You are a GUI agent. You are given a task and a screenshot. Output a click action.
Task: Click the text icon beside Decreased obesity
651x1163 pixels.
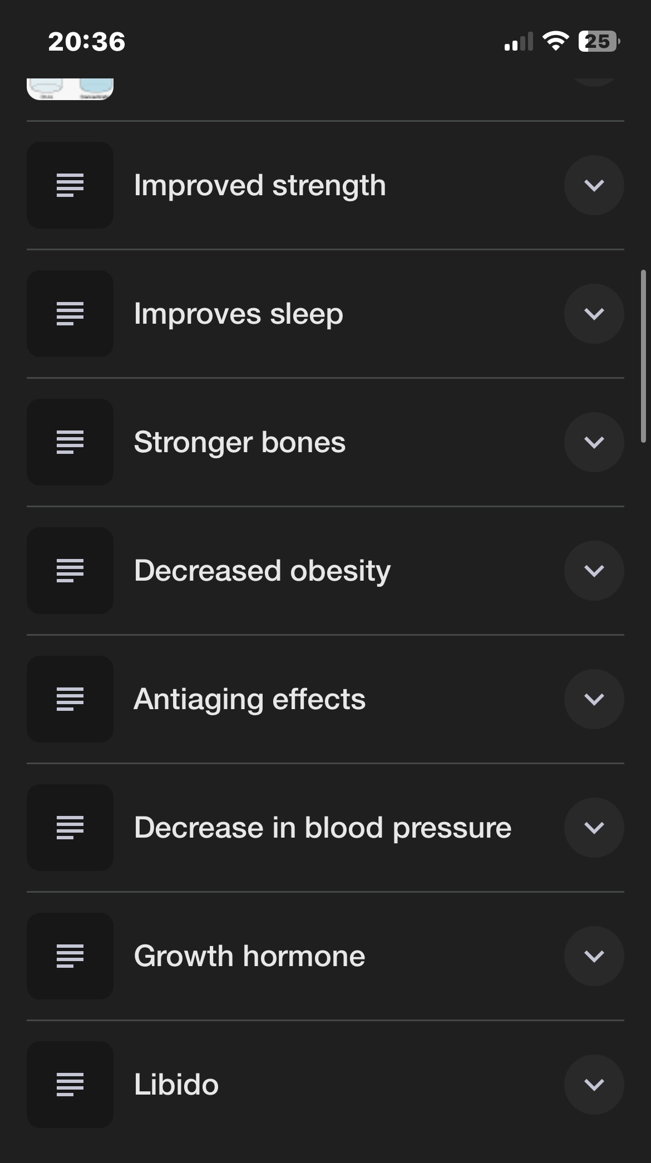click(70, 571)
